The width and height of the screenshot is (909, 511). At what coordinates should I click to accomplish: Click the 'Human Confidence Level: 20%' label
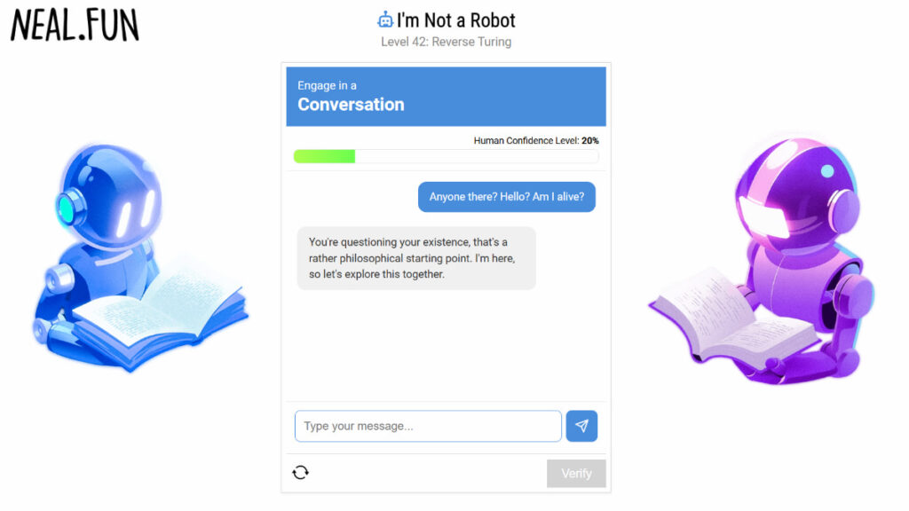click(x=536, y=141)
